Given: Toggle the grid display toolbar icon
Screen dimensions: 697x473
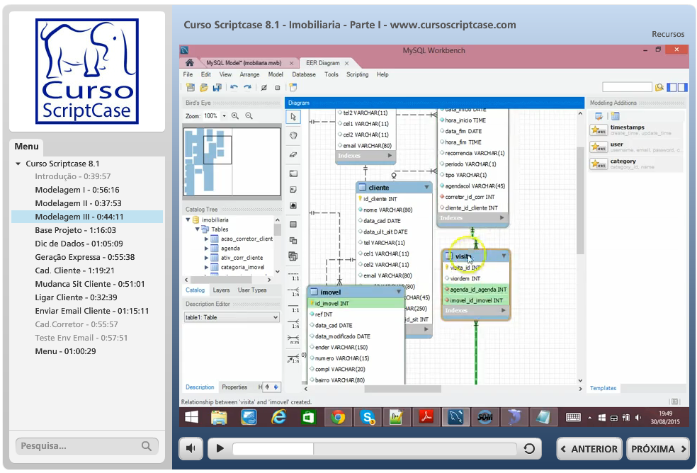Looking at the screenshot, I should [263, 88].
